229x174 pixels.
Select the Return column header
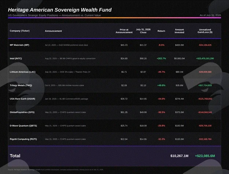tap(161, 31)
